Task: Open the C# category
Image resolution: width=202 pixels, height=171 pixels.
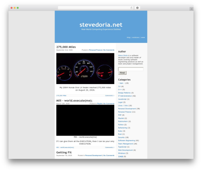Action: tap(119, 87)
